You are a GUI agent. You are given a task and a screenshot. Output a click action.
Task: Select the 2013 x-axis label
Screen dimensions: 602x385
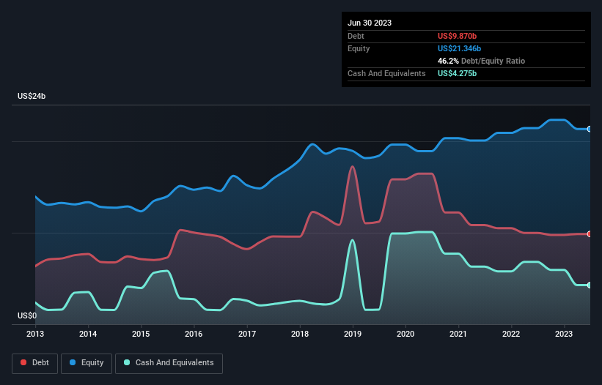pyautogui.click(x=35, y=334)
